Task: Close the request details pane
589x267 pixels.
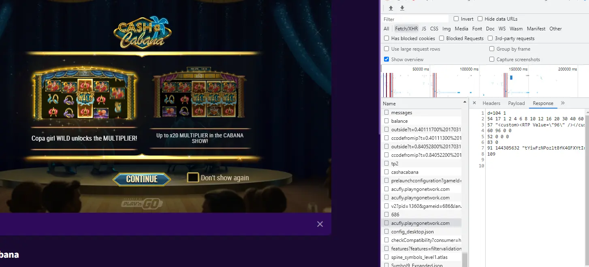Action: click(x=474, y=103)
